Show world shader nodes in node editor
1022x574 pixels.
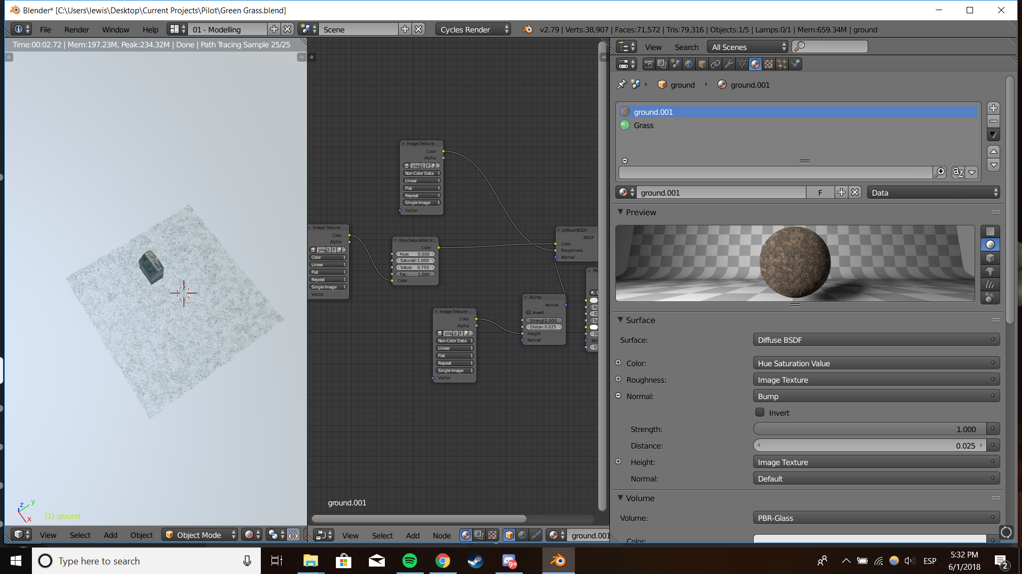point(522,535)
